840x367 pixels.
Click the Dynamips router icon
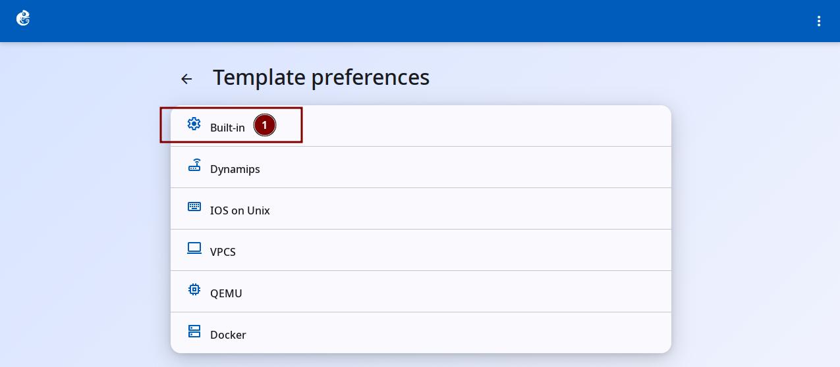(194, 165)
